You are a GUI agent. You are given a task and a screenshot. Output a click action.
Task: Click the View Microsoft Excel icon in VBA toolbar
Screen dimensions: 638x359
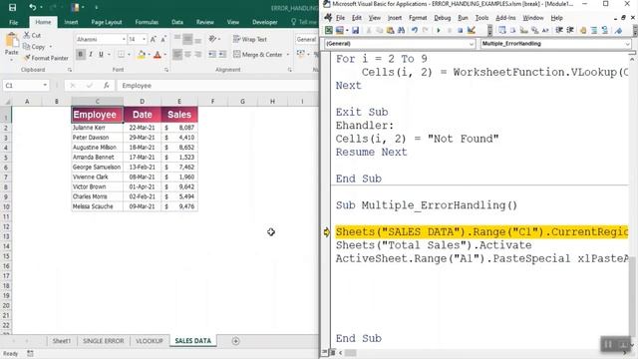328,30
